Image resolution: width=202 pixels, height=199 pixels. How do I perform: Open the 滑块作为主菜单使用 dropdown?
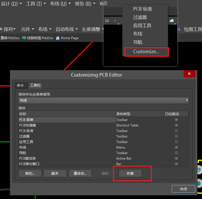(103, 100)
